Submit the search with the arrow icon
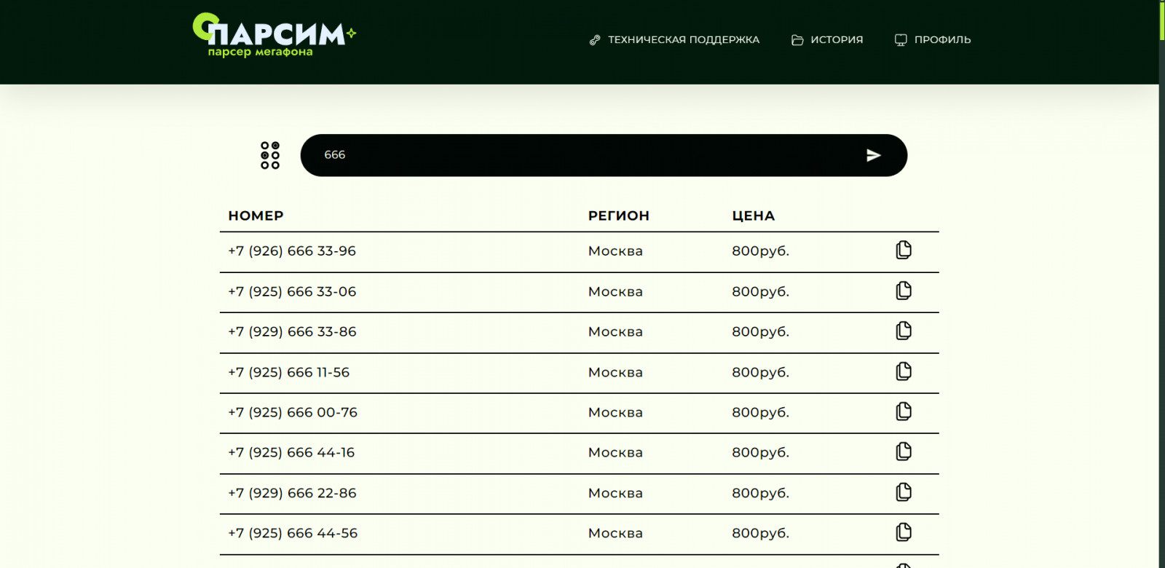The width and height of the screenshot is (1165, 568). [873, 155]
